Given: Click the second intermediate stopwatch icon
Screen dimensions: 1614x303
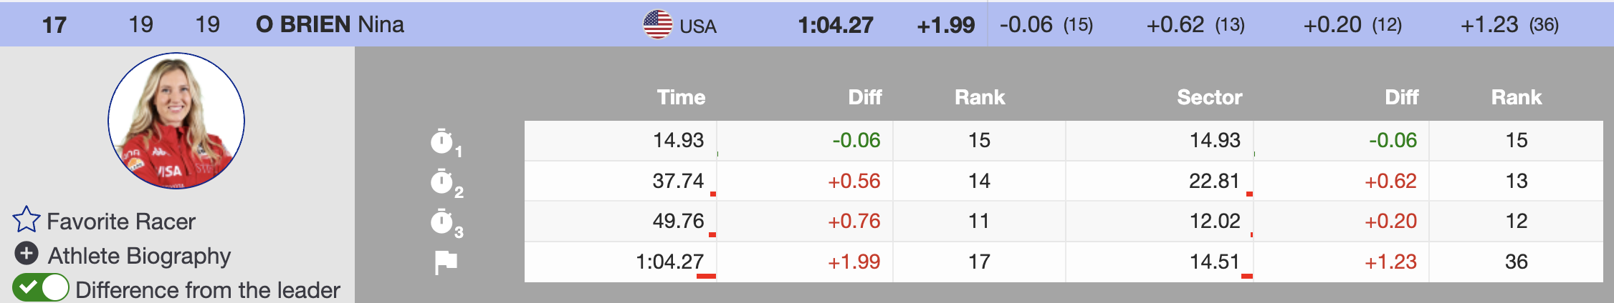Looking at the screenshot, I should click(x=442, y=182).
